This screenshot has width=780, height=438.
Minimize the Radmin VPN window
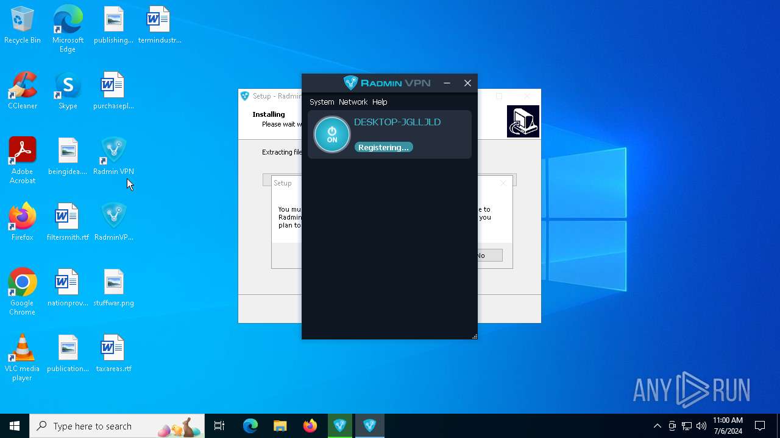(447, 83)
